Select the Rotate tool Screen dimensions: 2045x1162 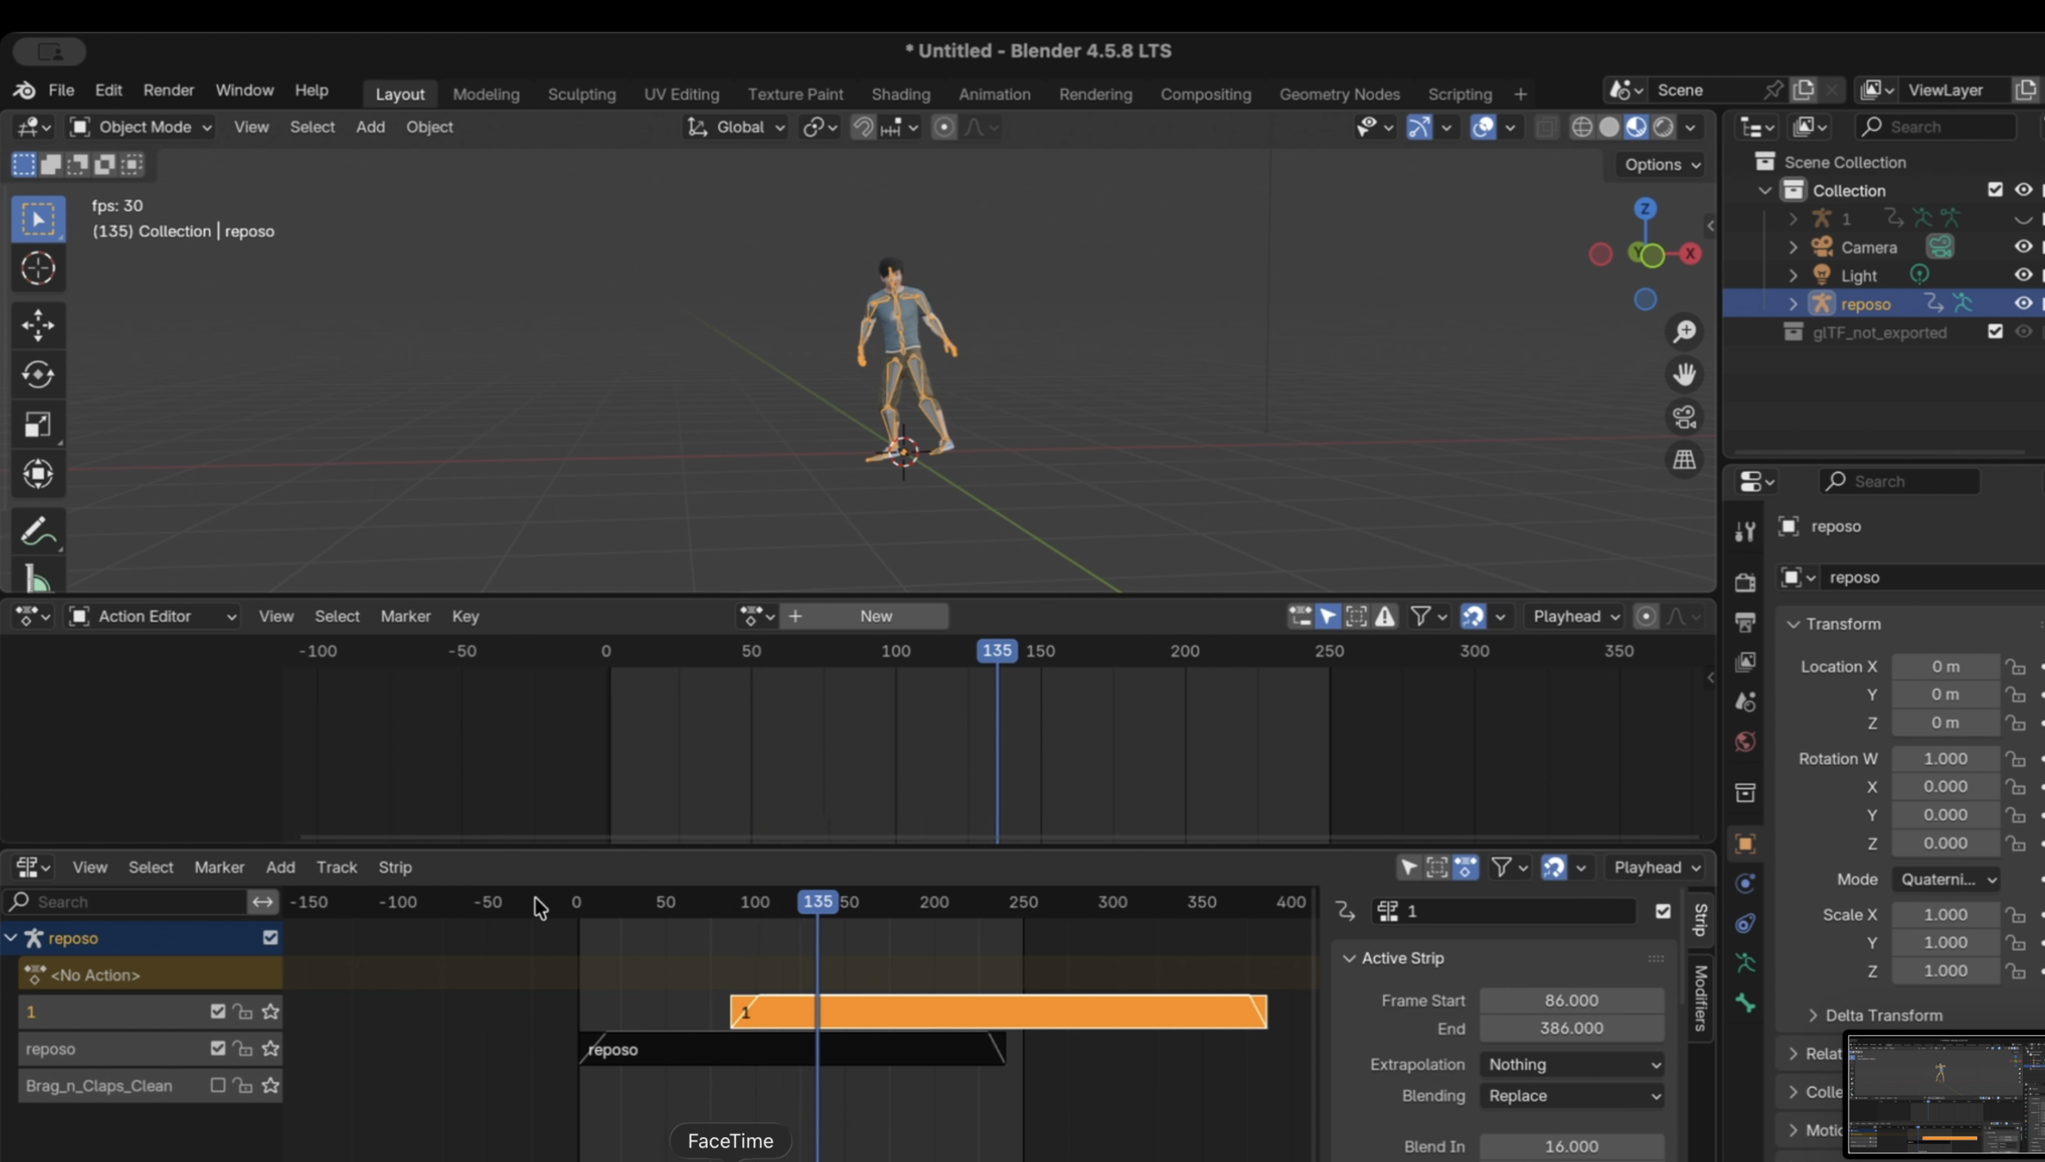pos(38,375)
